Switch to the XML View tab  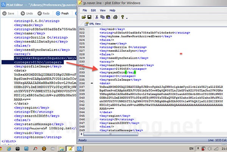93,24
